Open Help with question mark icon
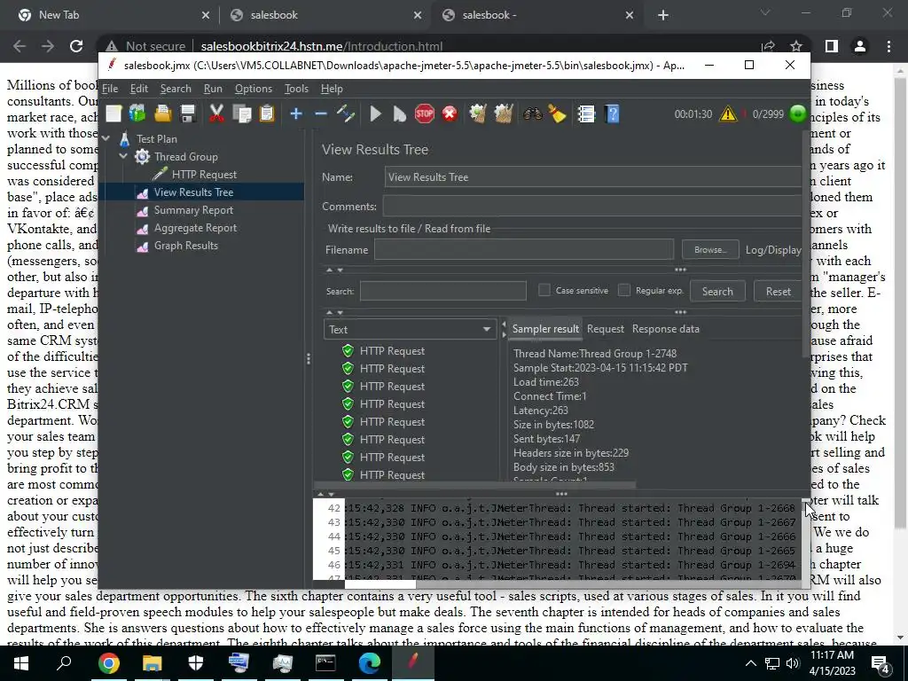This screenshot has height=681, width=908. click(x=612, y=113)
